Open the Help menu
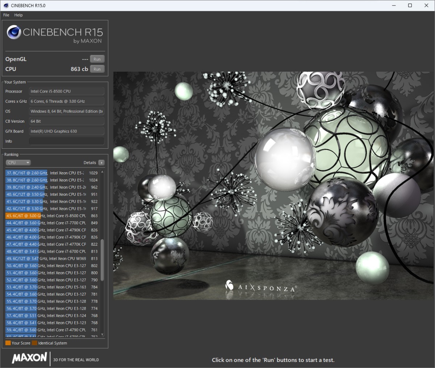The image size is (435, 368). click(x=18, y=15)
